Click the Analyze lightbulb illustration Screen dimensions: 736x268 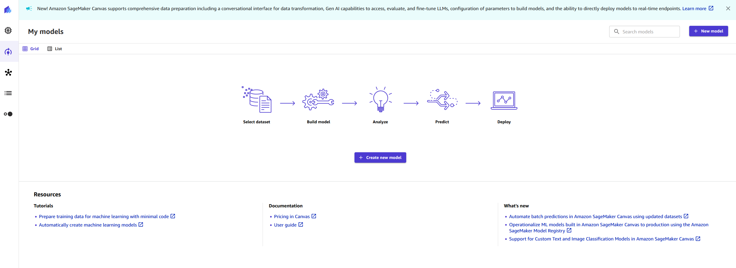[380, 99]
